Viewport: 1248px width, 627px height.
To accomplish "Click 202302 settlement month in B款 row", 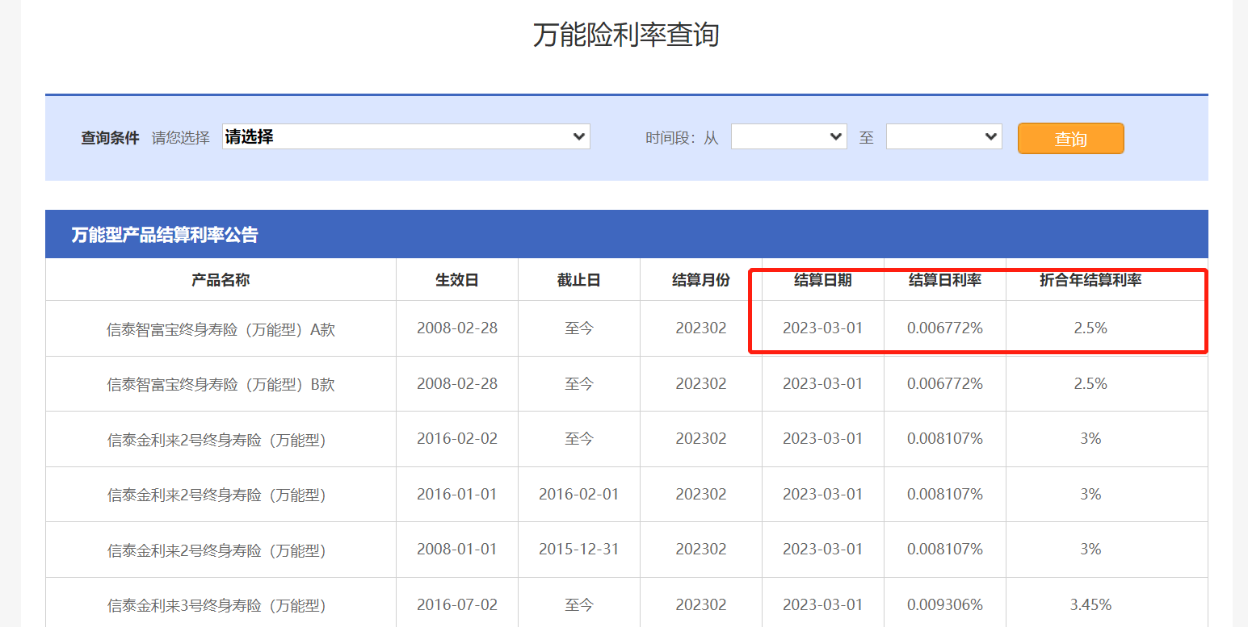I will tap(701, 383).
